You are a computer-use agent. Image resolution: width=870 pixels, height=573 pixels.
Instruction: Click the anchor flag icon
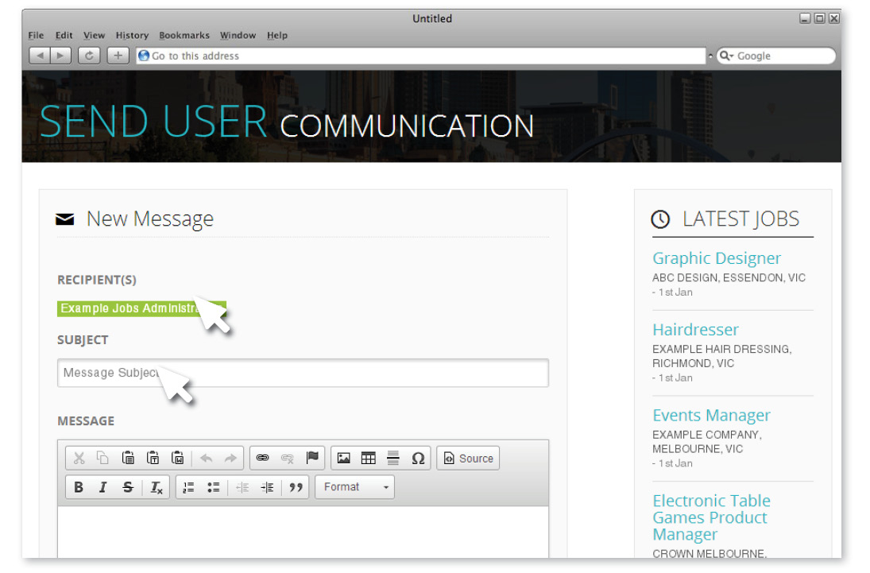pyautogui.click(x=312, y=459)
